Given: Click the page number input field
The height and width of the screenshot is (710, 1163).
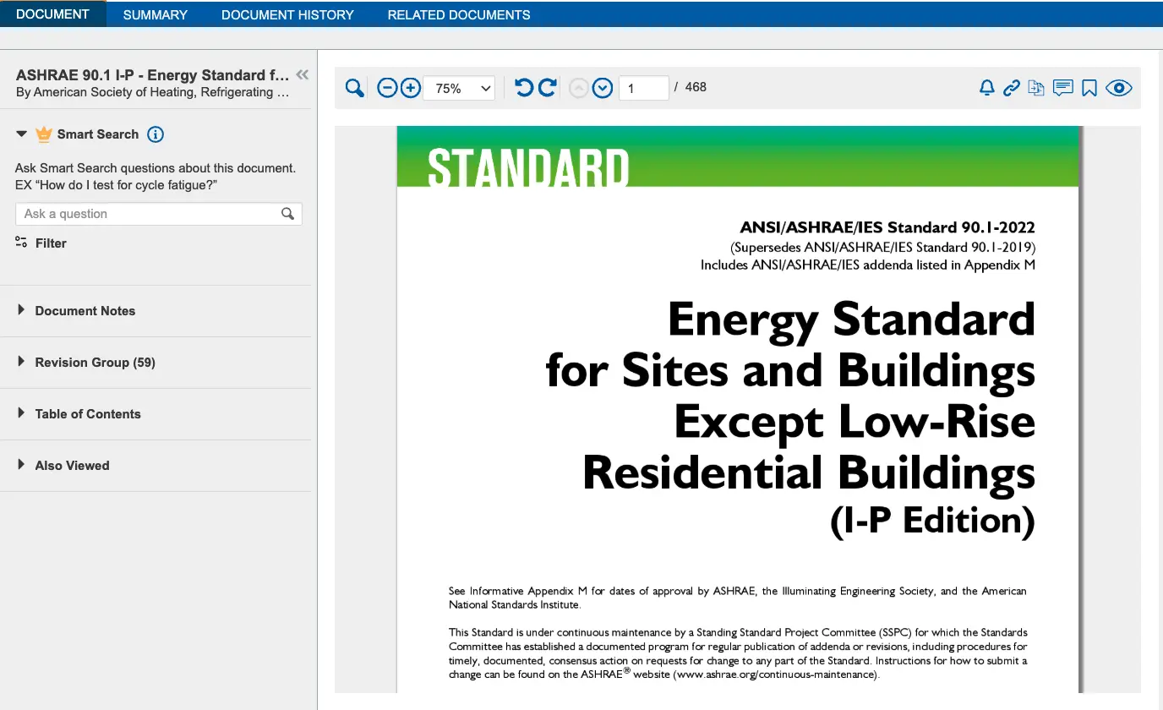Looking at the screenshot, I should 644,88.
